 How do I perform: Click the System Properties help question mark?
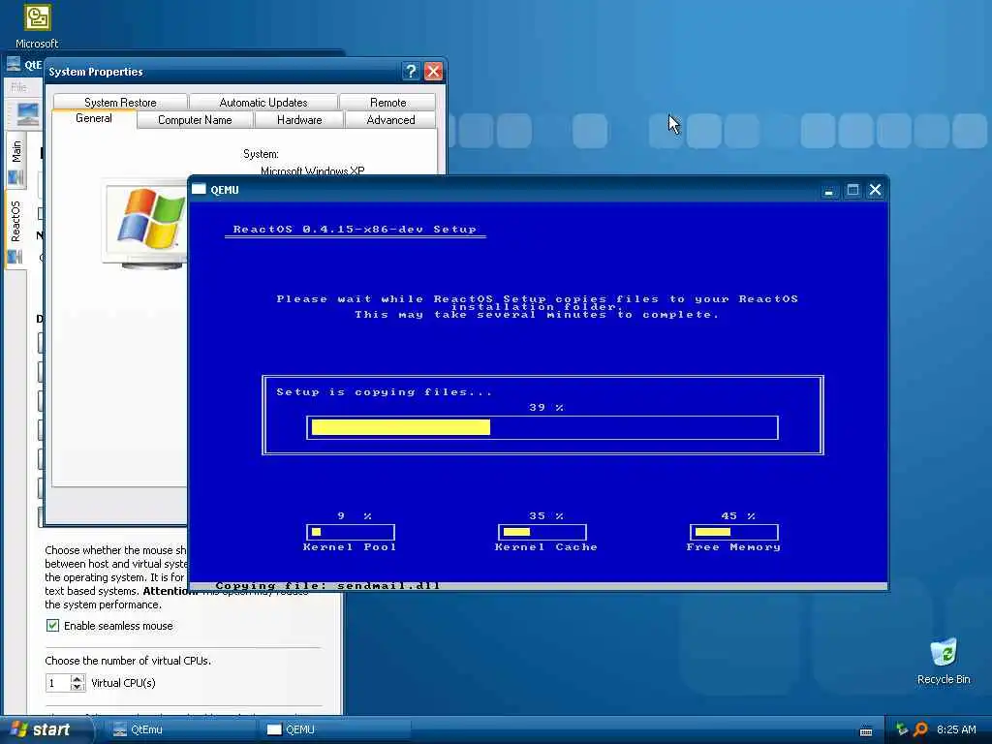point(411,71)
